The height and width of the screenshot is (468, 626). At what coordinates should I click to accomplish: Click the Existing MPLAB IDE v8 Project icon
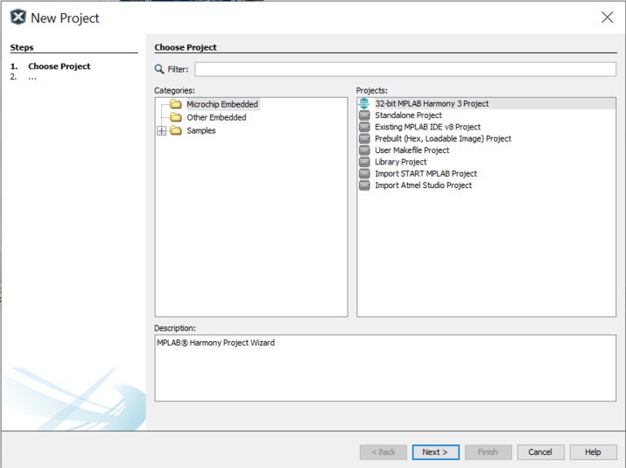pyautogui.click(x=364, y=127)
